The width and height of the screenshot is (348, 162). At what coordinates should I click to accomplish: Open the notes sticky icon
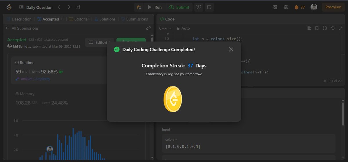(x=209, y=7)
